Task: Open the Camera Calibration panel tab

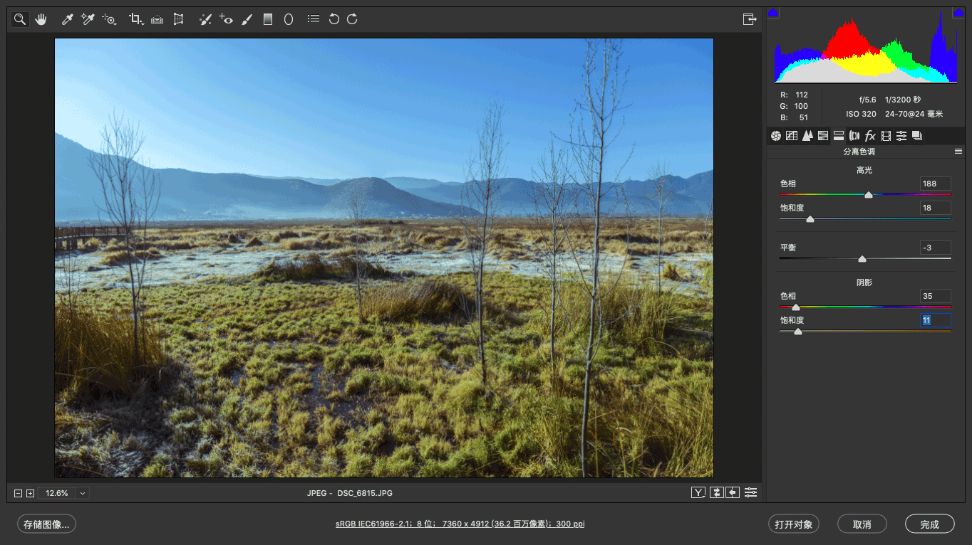Action: 886,136
